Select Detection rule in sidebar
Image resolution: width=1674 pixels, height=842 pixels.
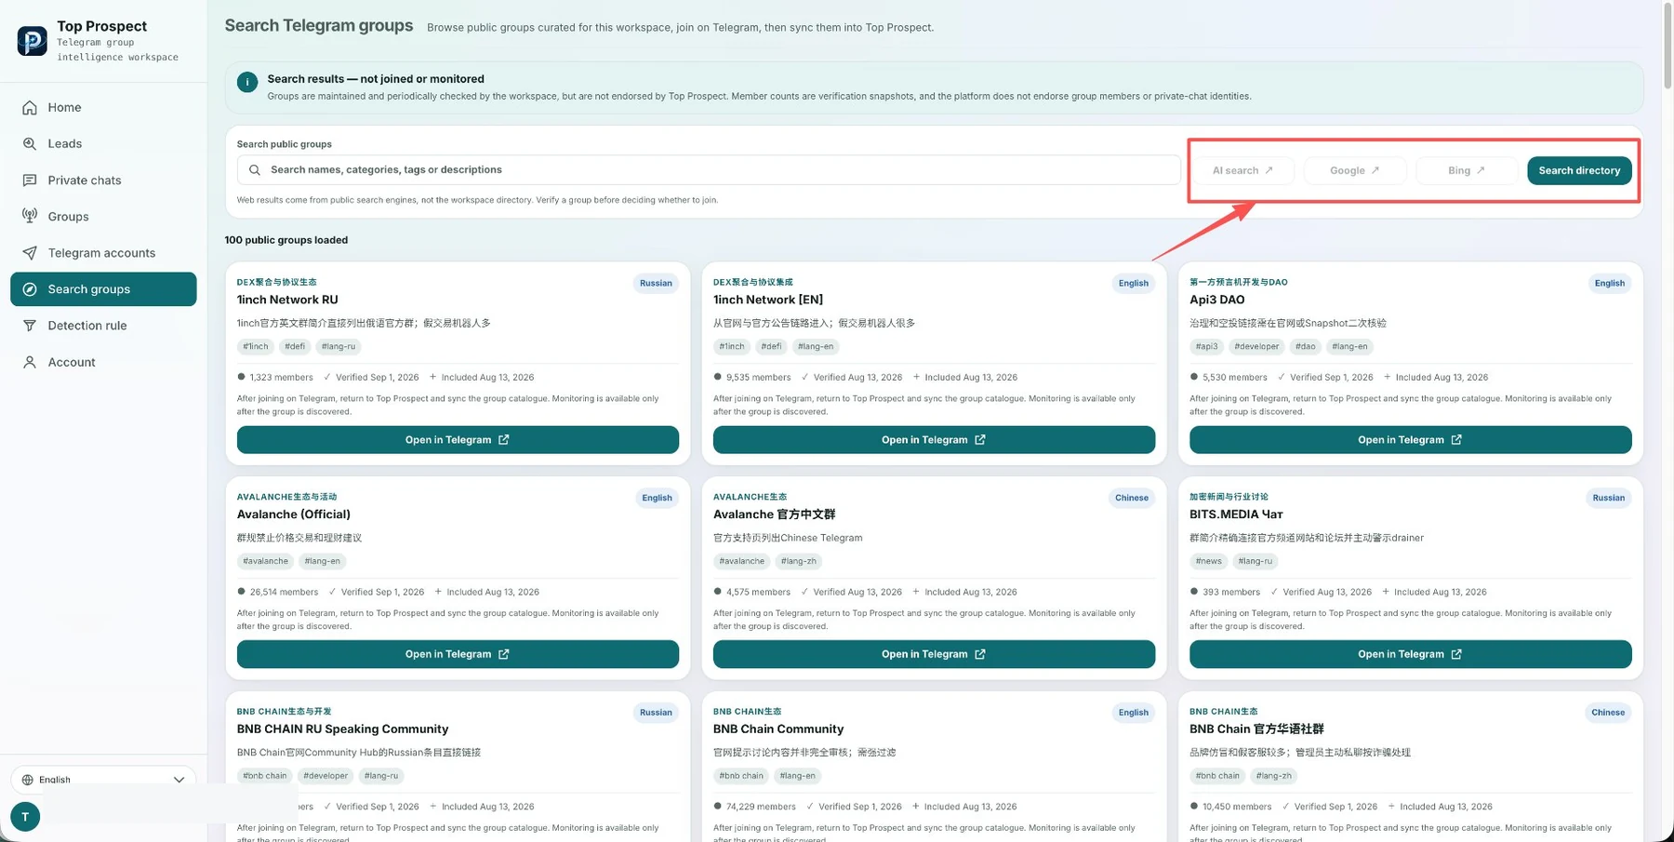(103, 326)
